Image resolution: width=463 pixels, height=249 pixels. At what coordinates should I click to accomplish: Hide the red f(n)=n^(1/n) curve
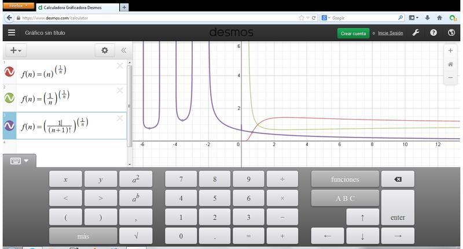9,72
